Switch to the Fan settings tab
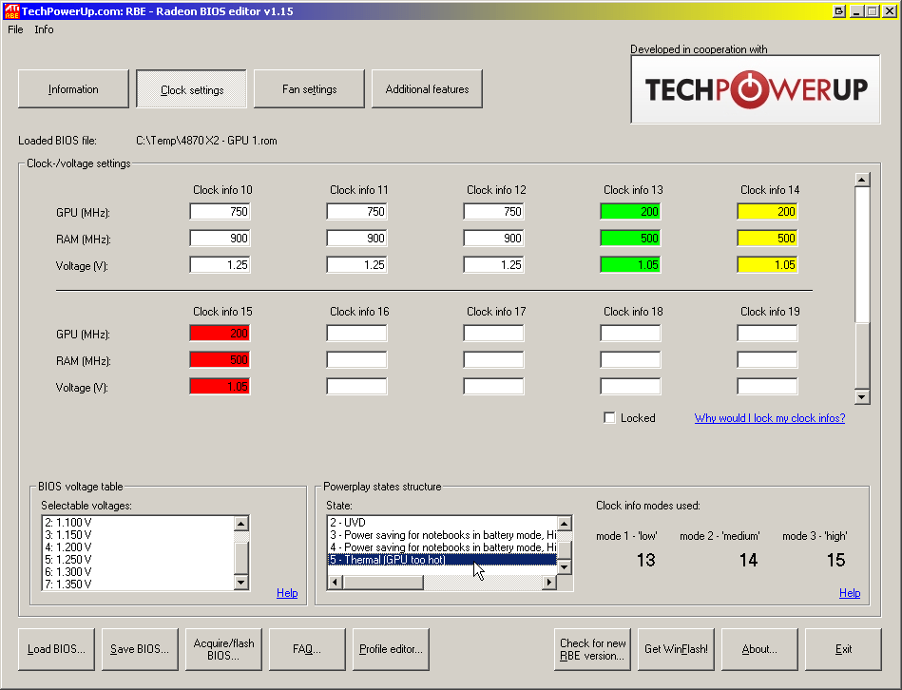Screen dimensions: 902x690 [x=308, y=88]
